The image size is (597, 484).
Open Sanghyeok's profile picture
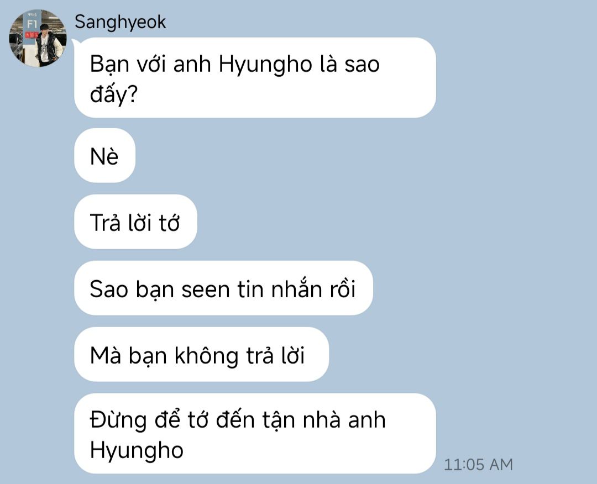point(38,38)
